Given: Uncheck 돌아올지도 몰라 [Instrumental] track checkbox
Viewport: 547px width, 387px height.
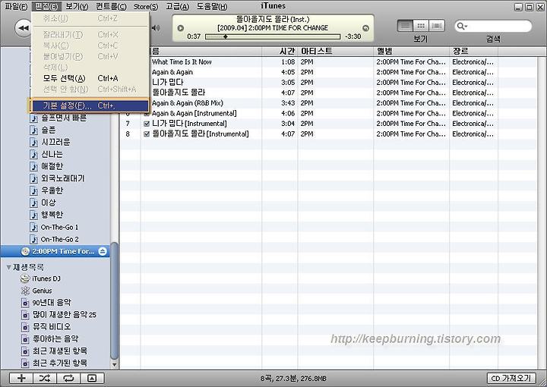Looking at the screenshot, I should (147, 134).
